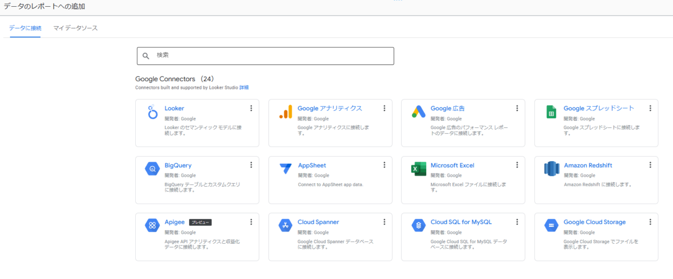Screen dimensions: 673x279
Task: Click the Google Connectors (24) heading
Action: point(175,79)
